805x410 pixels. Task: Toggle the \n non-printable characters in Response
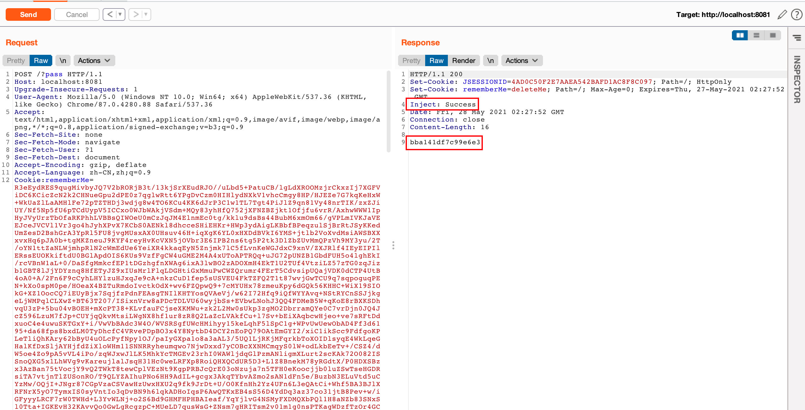click(490, 60)
